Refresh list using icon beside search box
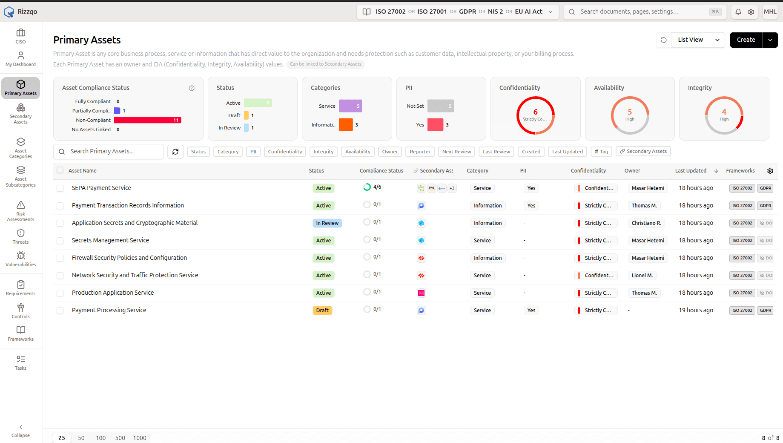 [175, 152]
